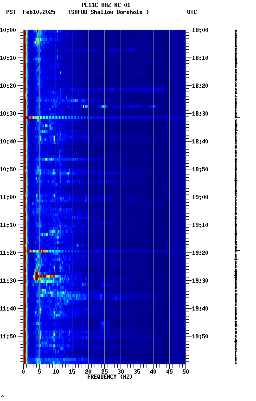Click the broadband spike band near 11:19 PST

point(104,251)
